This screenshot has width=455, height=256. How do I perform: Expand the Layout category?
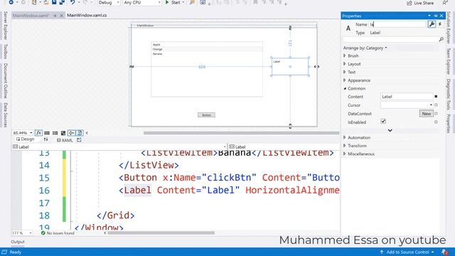click(x=344, y=63)
